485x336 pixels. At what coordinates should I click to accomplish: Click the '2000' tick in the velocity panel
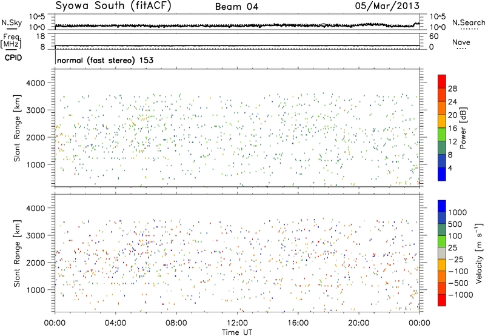tap(36, 263)
